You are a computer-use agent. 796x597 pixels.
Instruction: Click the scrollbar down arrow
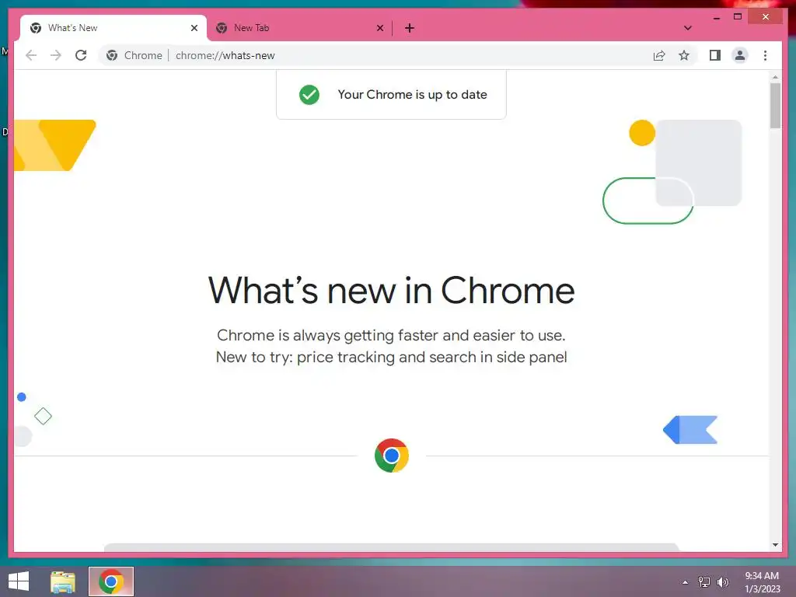(x=775, y=545)
